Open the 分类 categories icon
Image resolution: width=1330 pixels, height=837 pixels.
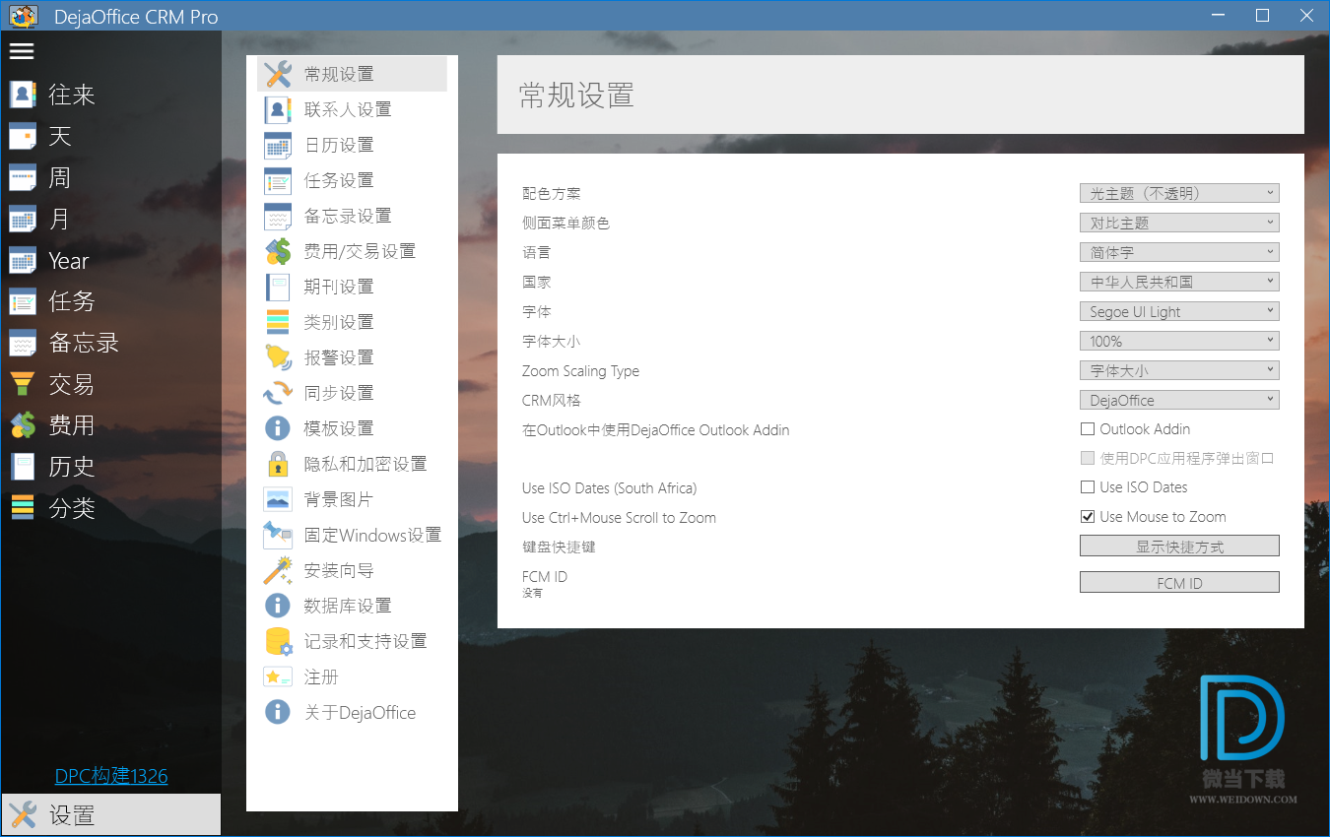[x=23, y=508]
